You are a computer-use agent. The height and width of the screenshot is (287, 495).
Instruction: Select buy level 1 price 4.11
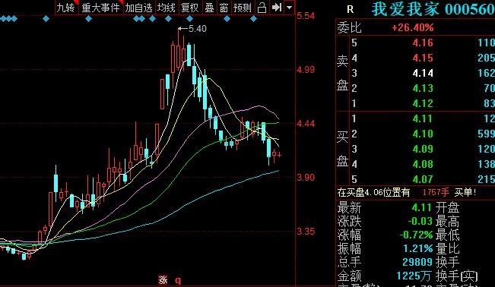tap(423, 118)
